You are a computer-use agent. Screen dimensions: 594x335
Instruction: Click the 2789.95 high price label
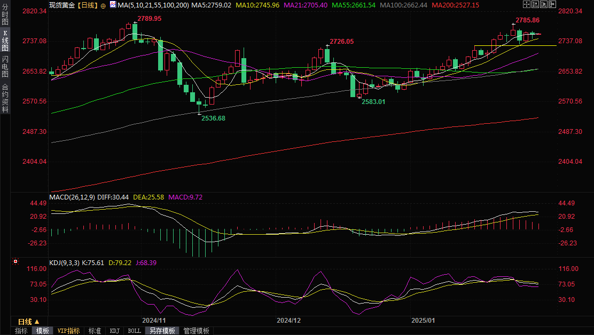149,19
